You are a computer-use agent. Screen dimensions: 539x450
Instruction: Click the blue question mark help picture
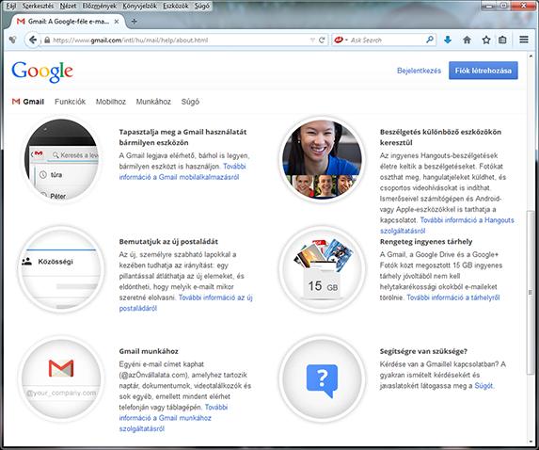click(x=322, y=378)
